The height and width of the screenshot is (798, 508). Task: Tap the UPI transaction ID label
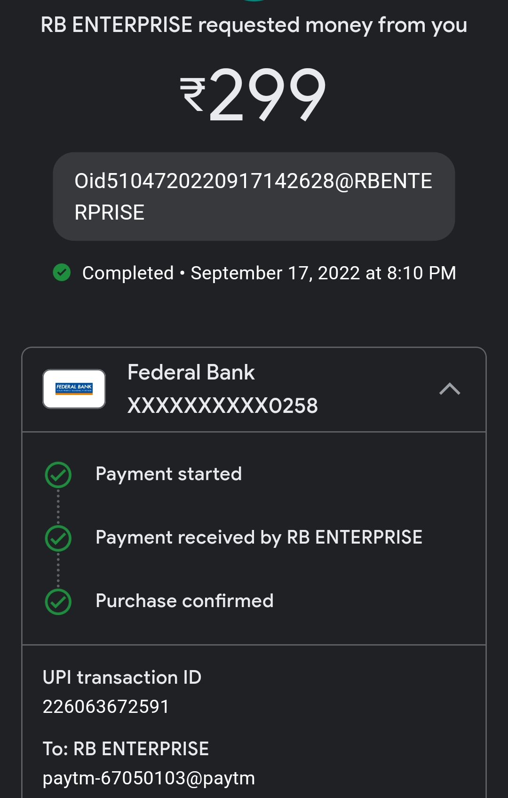(x=122, y=678)
